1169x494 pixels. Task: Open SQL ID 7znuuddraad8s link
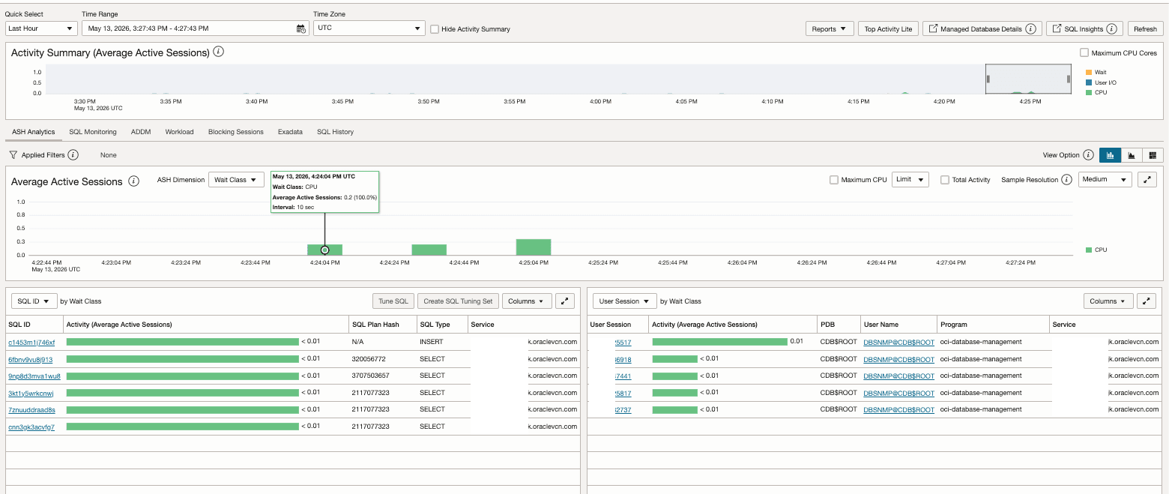(x=31, y=410)
